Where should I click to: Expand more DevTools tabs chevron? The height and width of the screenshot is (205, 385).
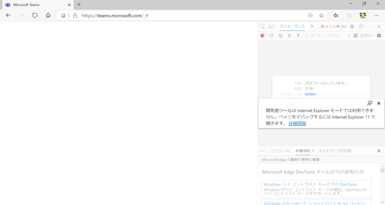pyautogui.click(x=312, y=26)
